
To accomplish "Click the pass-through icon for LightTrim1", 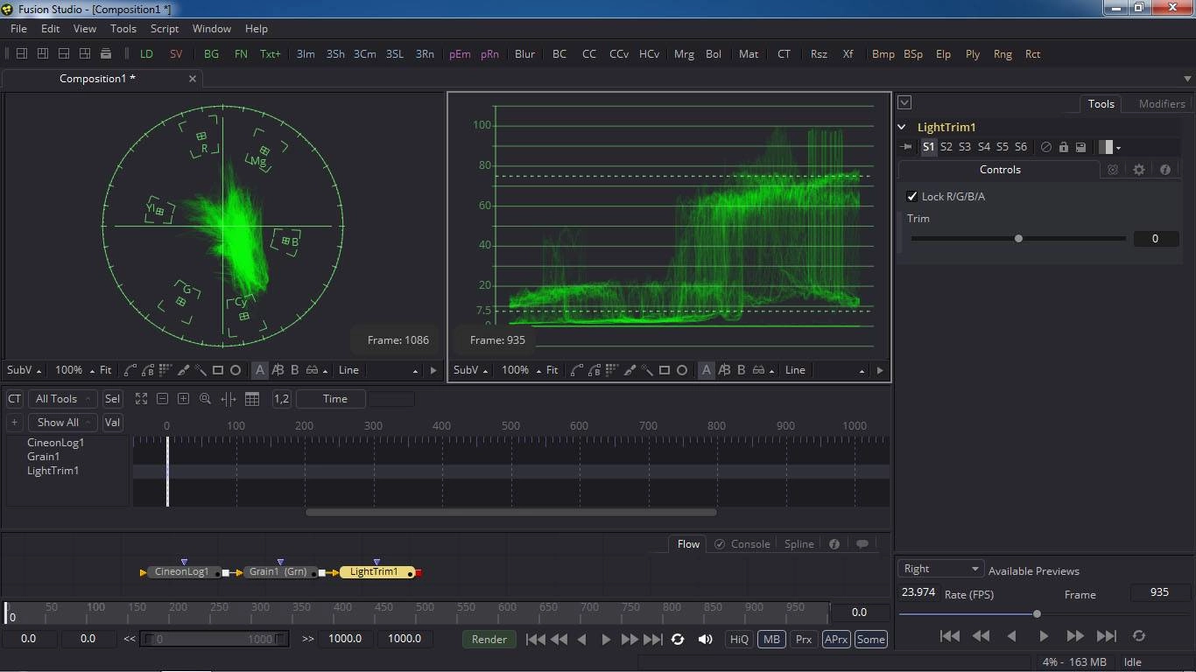I will (1045, 147).
